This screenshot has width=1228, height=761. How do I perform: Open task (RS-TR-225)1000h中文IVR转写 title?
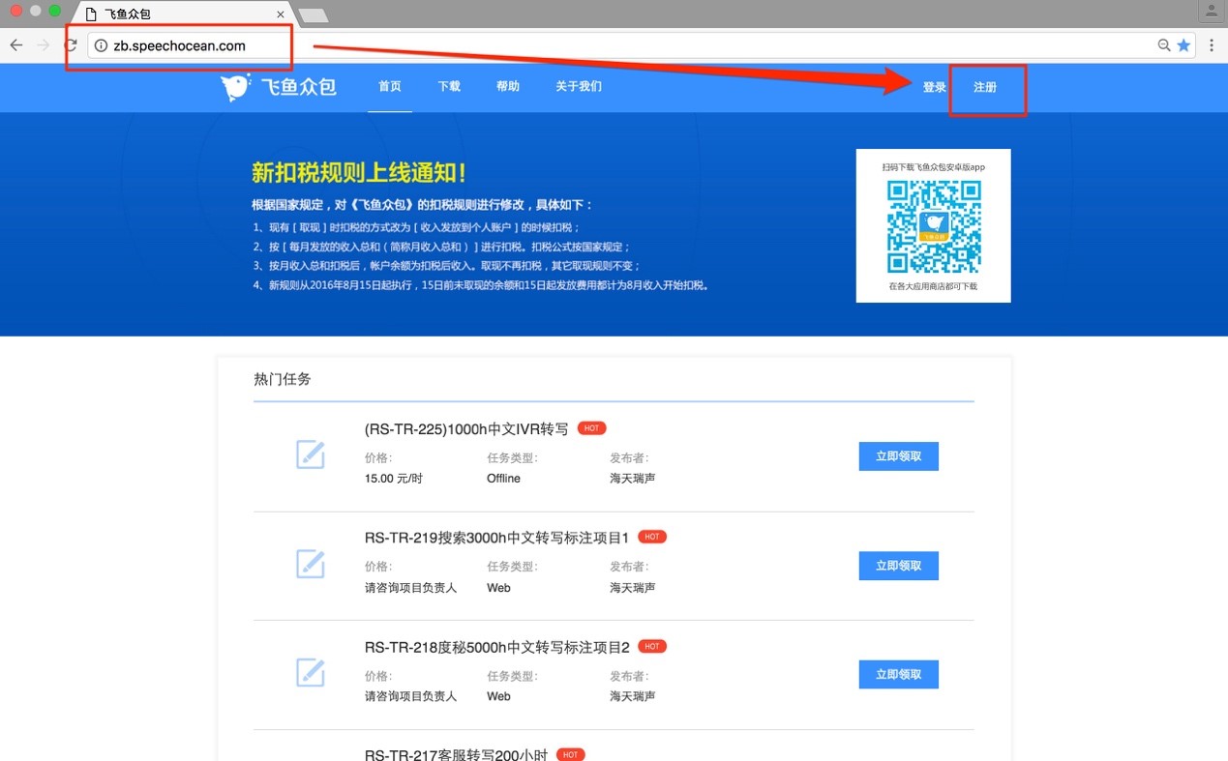point(466,429)
